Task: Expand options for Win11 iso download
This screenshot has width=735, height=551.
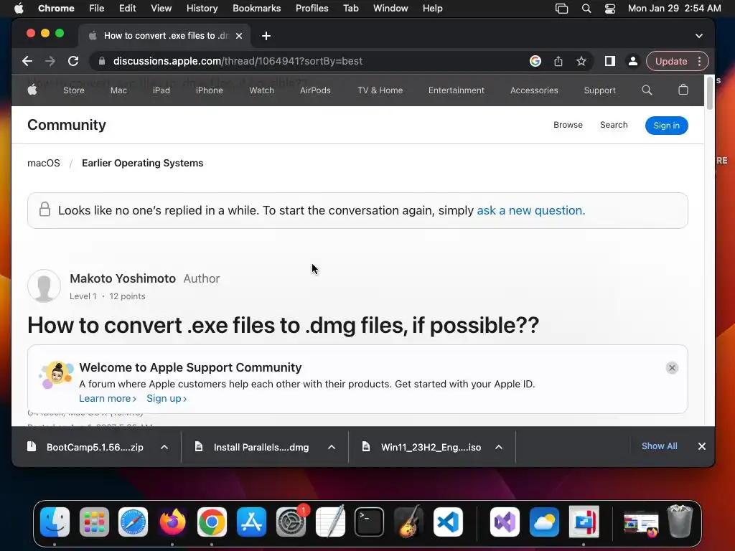Action: [x=499, y=447]
